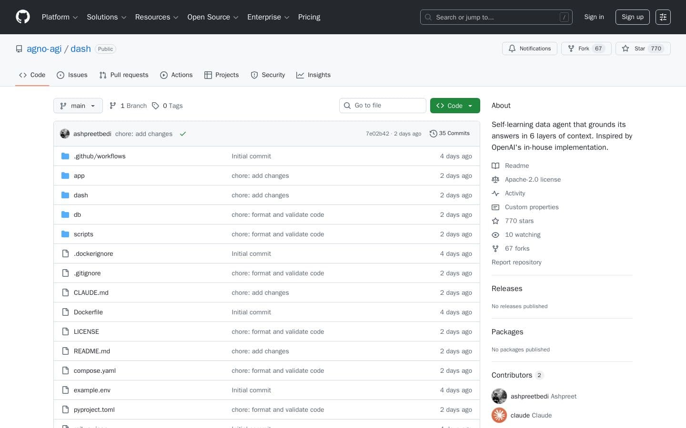Click the GitHub logo in the header

point(23,17)
